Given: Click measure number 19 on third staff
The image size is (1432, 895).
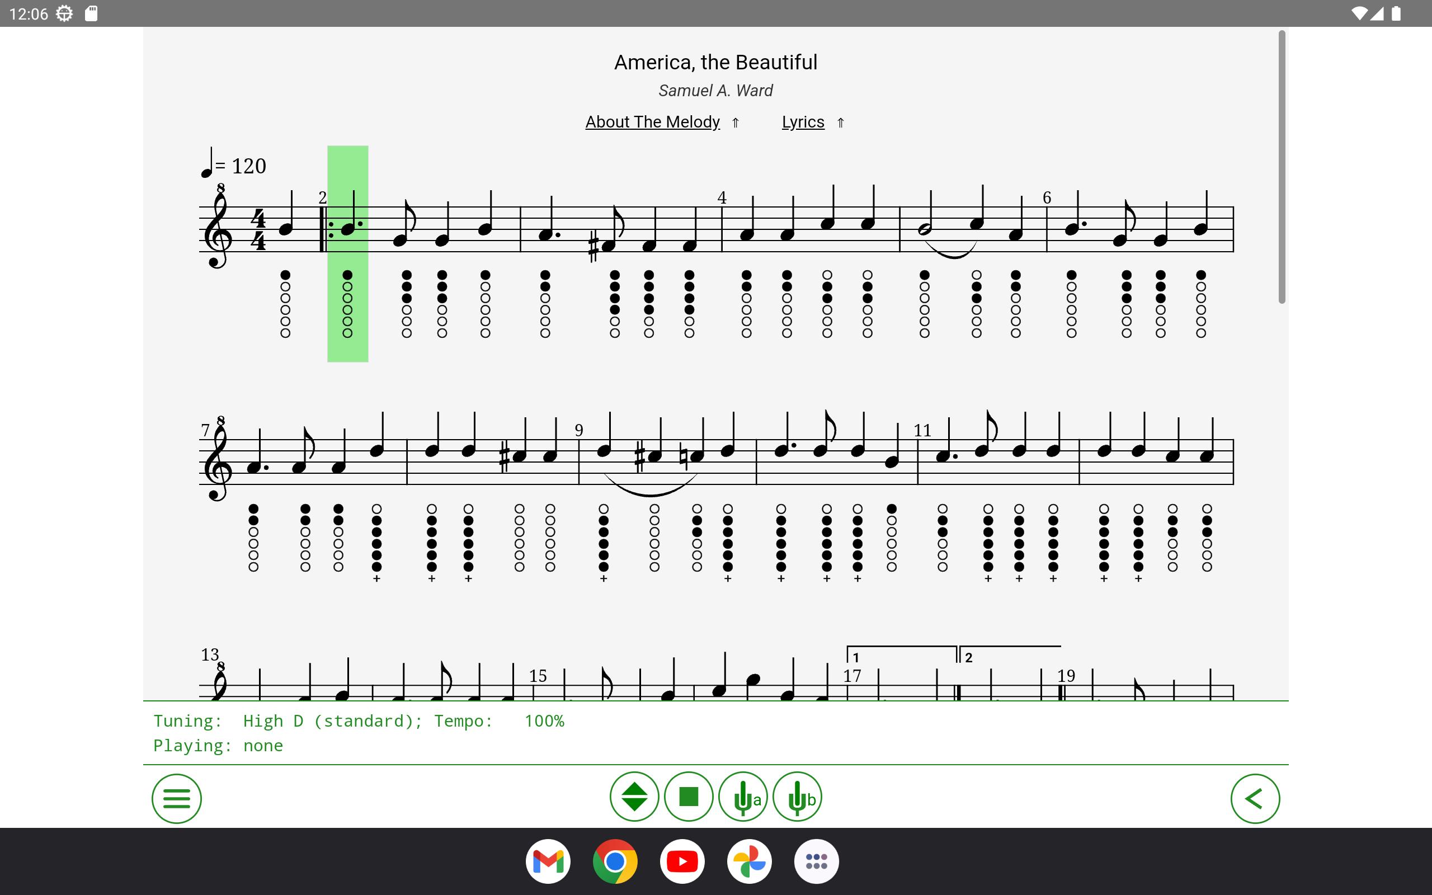Looking at the screenshot, I should [x=1066, y=676].
